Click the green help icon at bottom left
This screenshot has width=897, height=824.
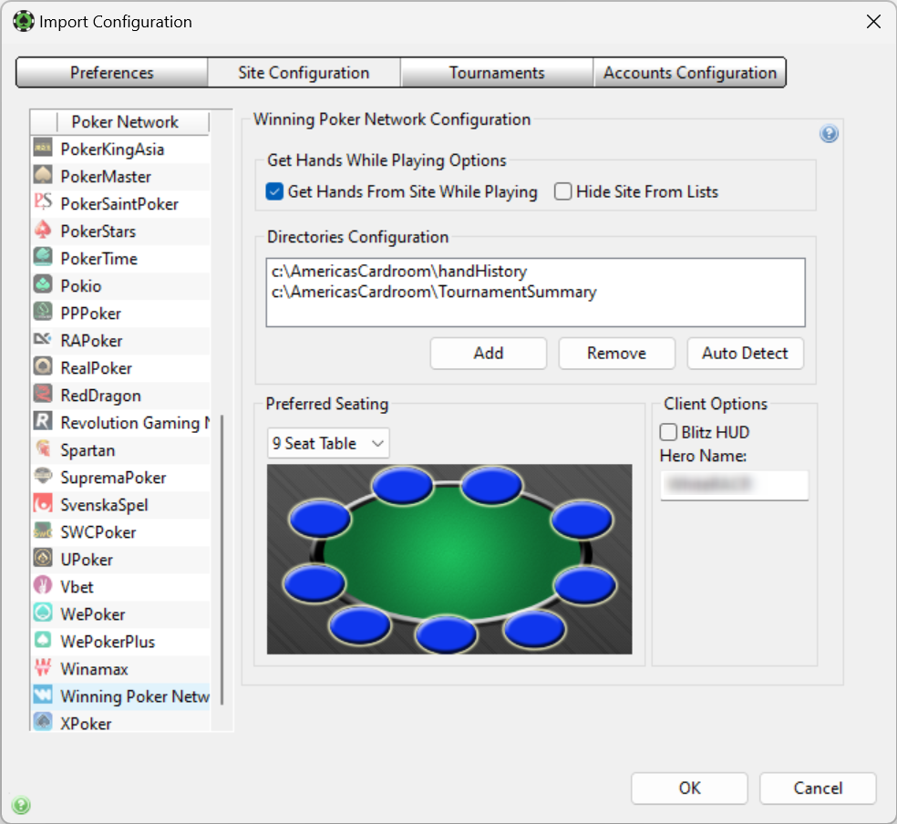pyautogui.click(x=21, y=805)
